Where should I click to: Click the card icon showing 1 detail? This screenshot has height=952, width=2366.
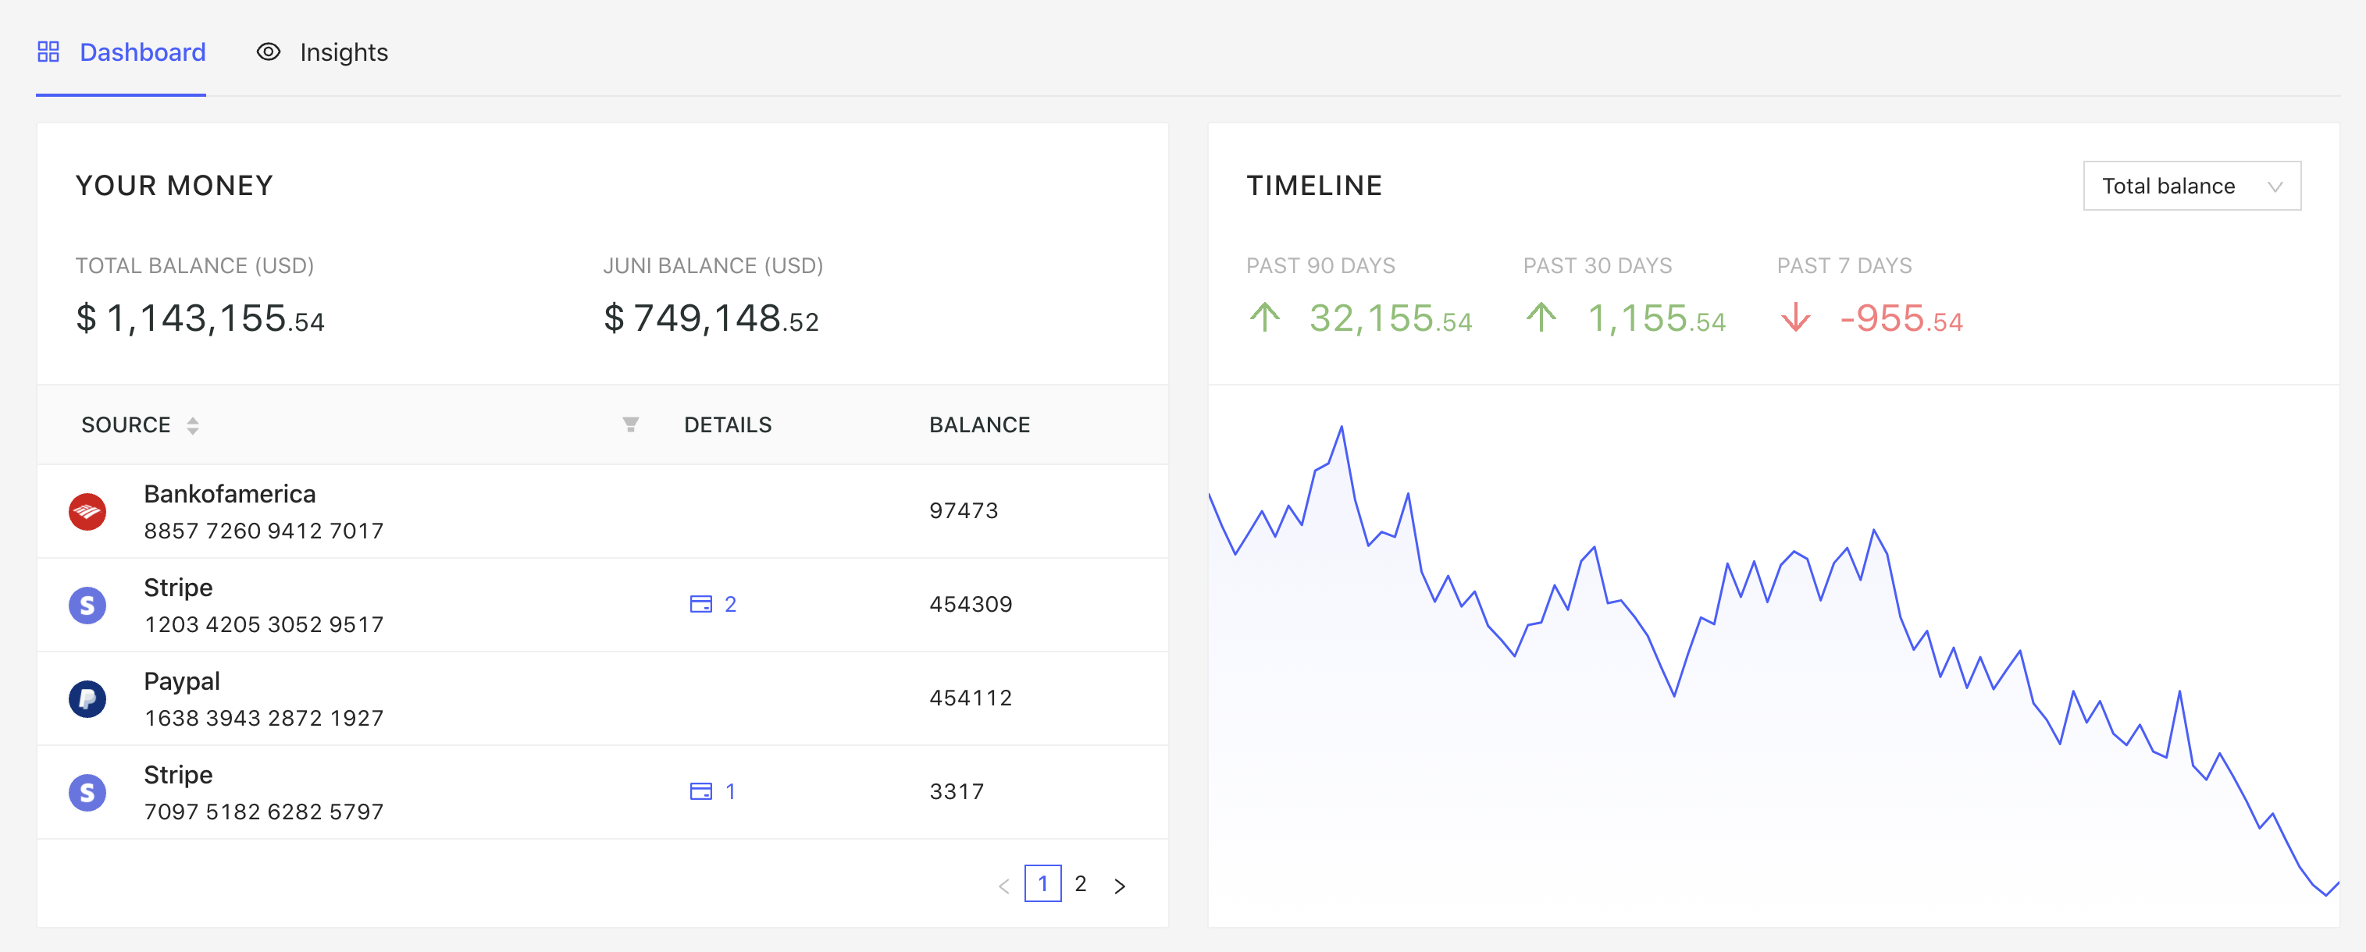700,791
